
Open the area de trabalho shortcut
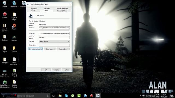pos(5,27)
